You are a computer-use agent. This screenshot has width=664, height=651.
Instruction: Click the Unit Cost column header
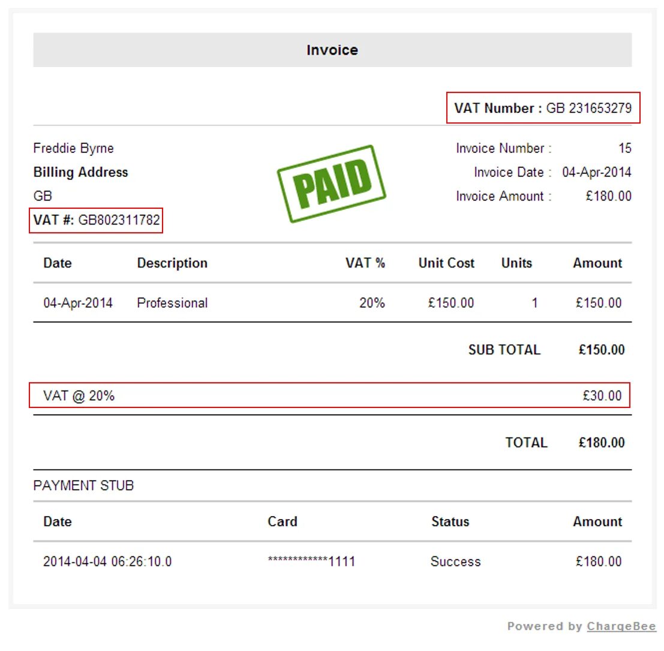pos(446,263)
